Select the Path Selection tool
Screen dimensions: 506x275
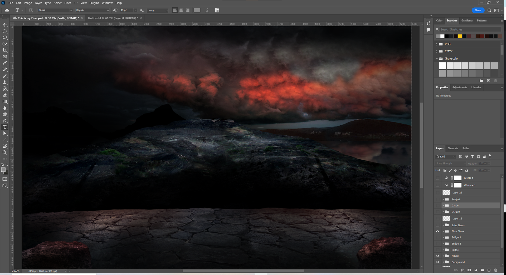click(x=5, y=134)
